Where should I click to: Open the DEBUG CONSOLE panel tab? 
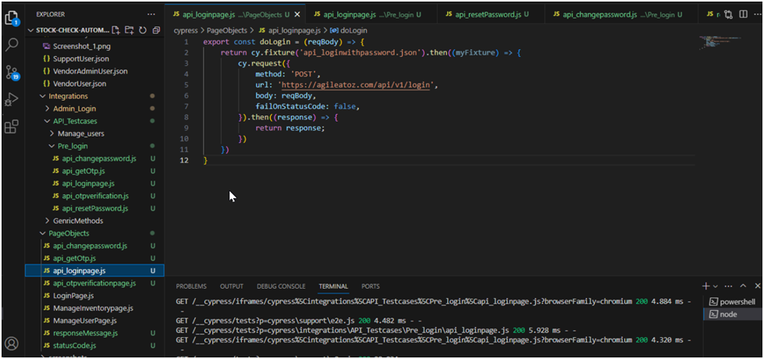[x=281, y=286]
